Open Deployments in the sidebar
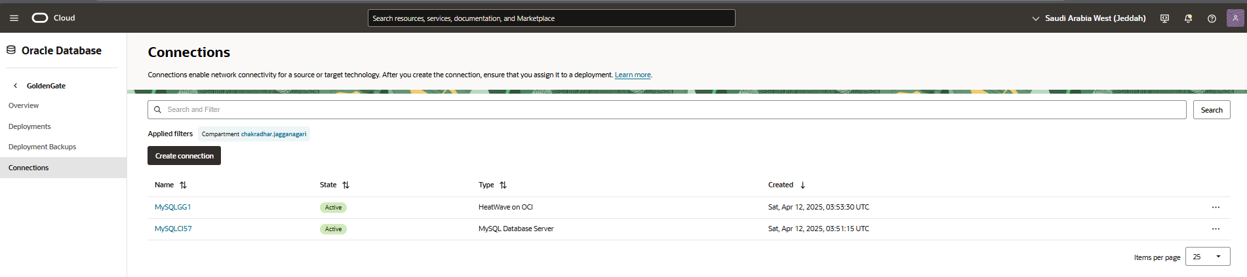 click(x=30, y=126)
